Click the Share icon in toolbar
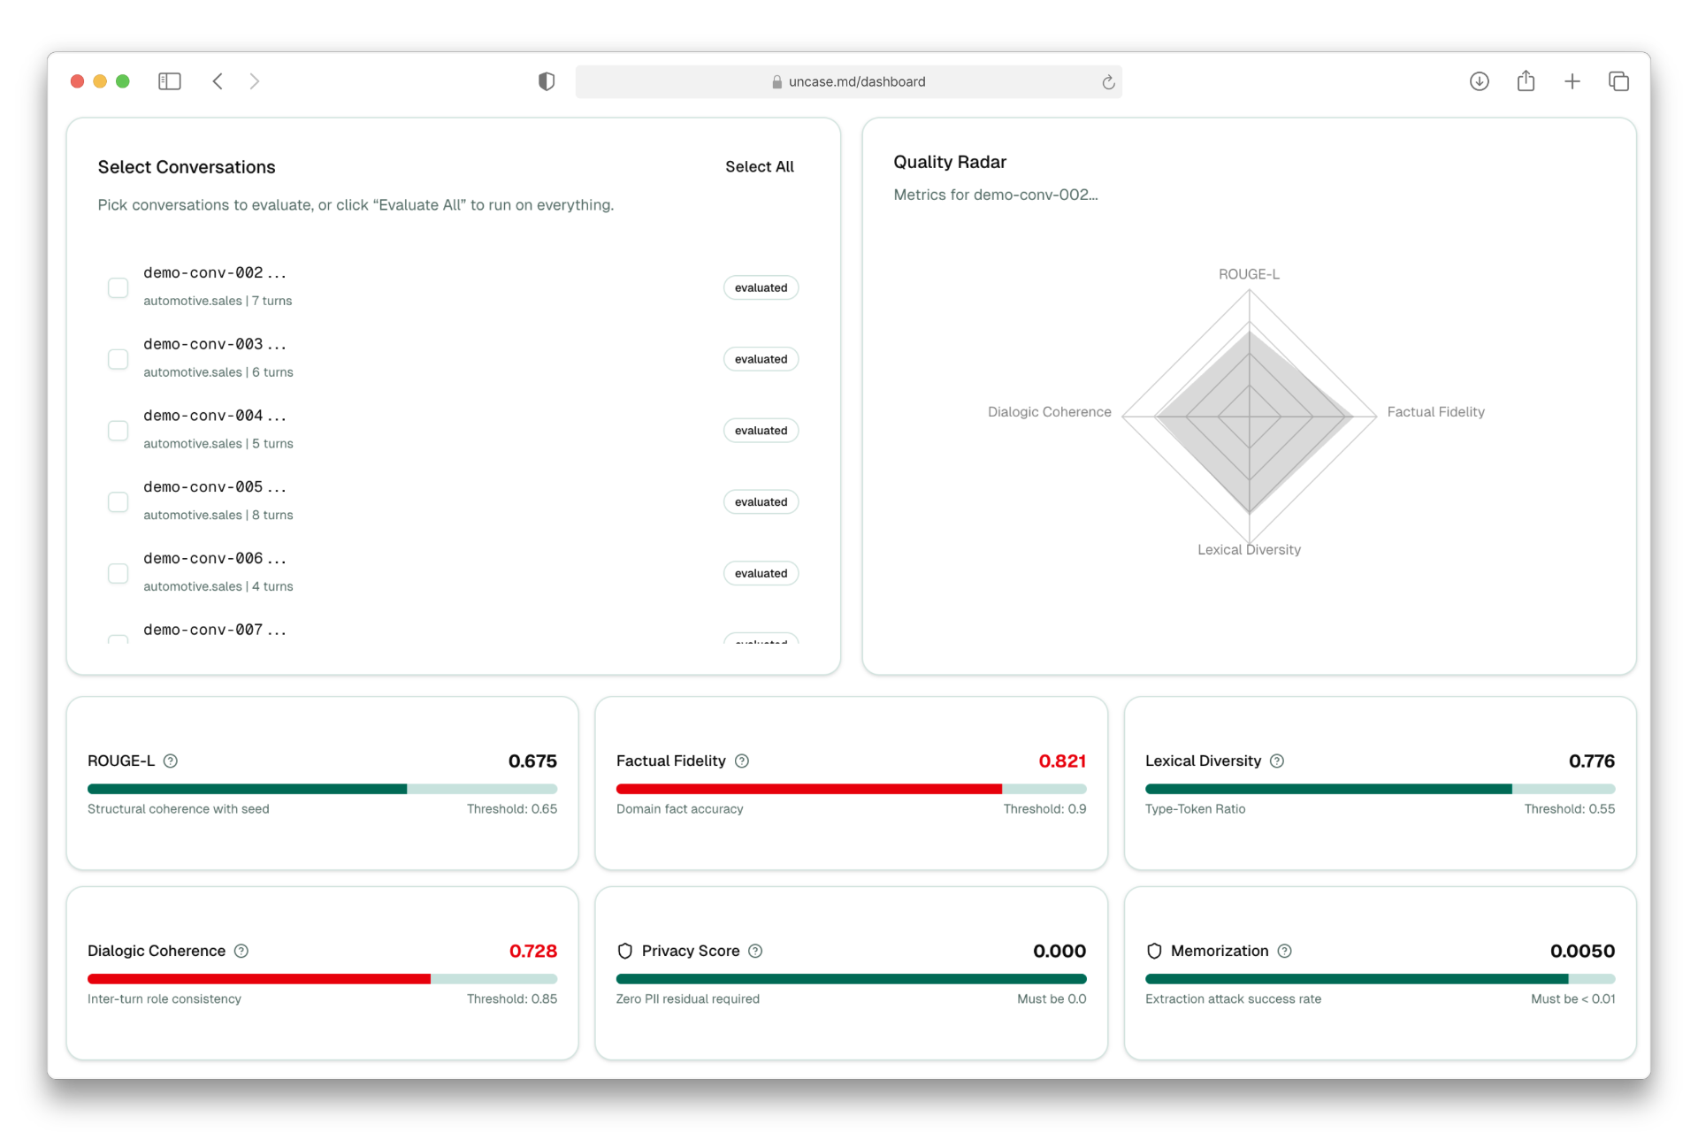 [1526, 81]
